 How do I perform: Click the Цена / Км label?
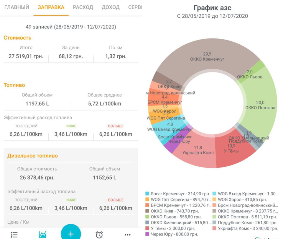(18, 222)
